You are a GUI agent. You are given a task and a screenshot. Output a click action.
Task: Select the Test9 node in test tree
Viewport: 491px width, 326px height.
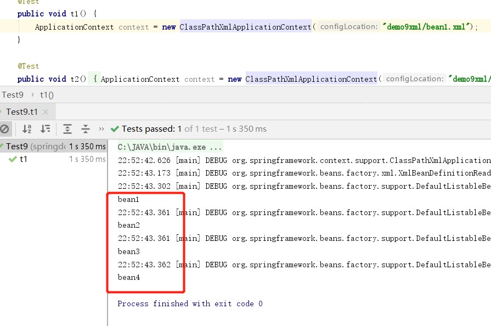point(53,146)
